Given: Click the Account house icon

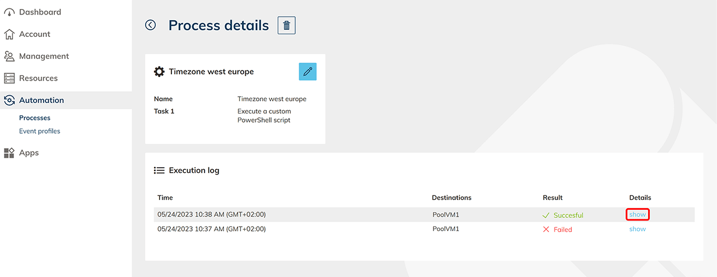Looking at the screenshot, I should (9, 34).
